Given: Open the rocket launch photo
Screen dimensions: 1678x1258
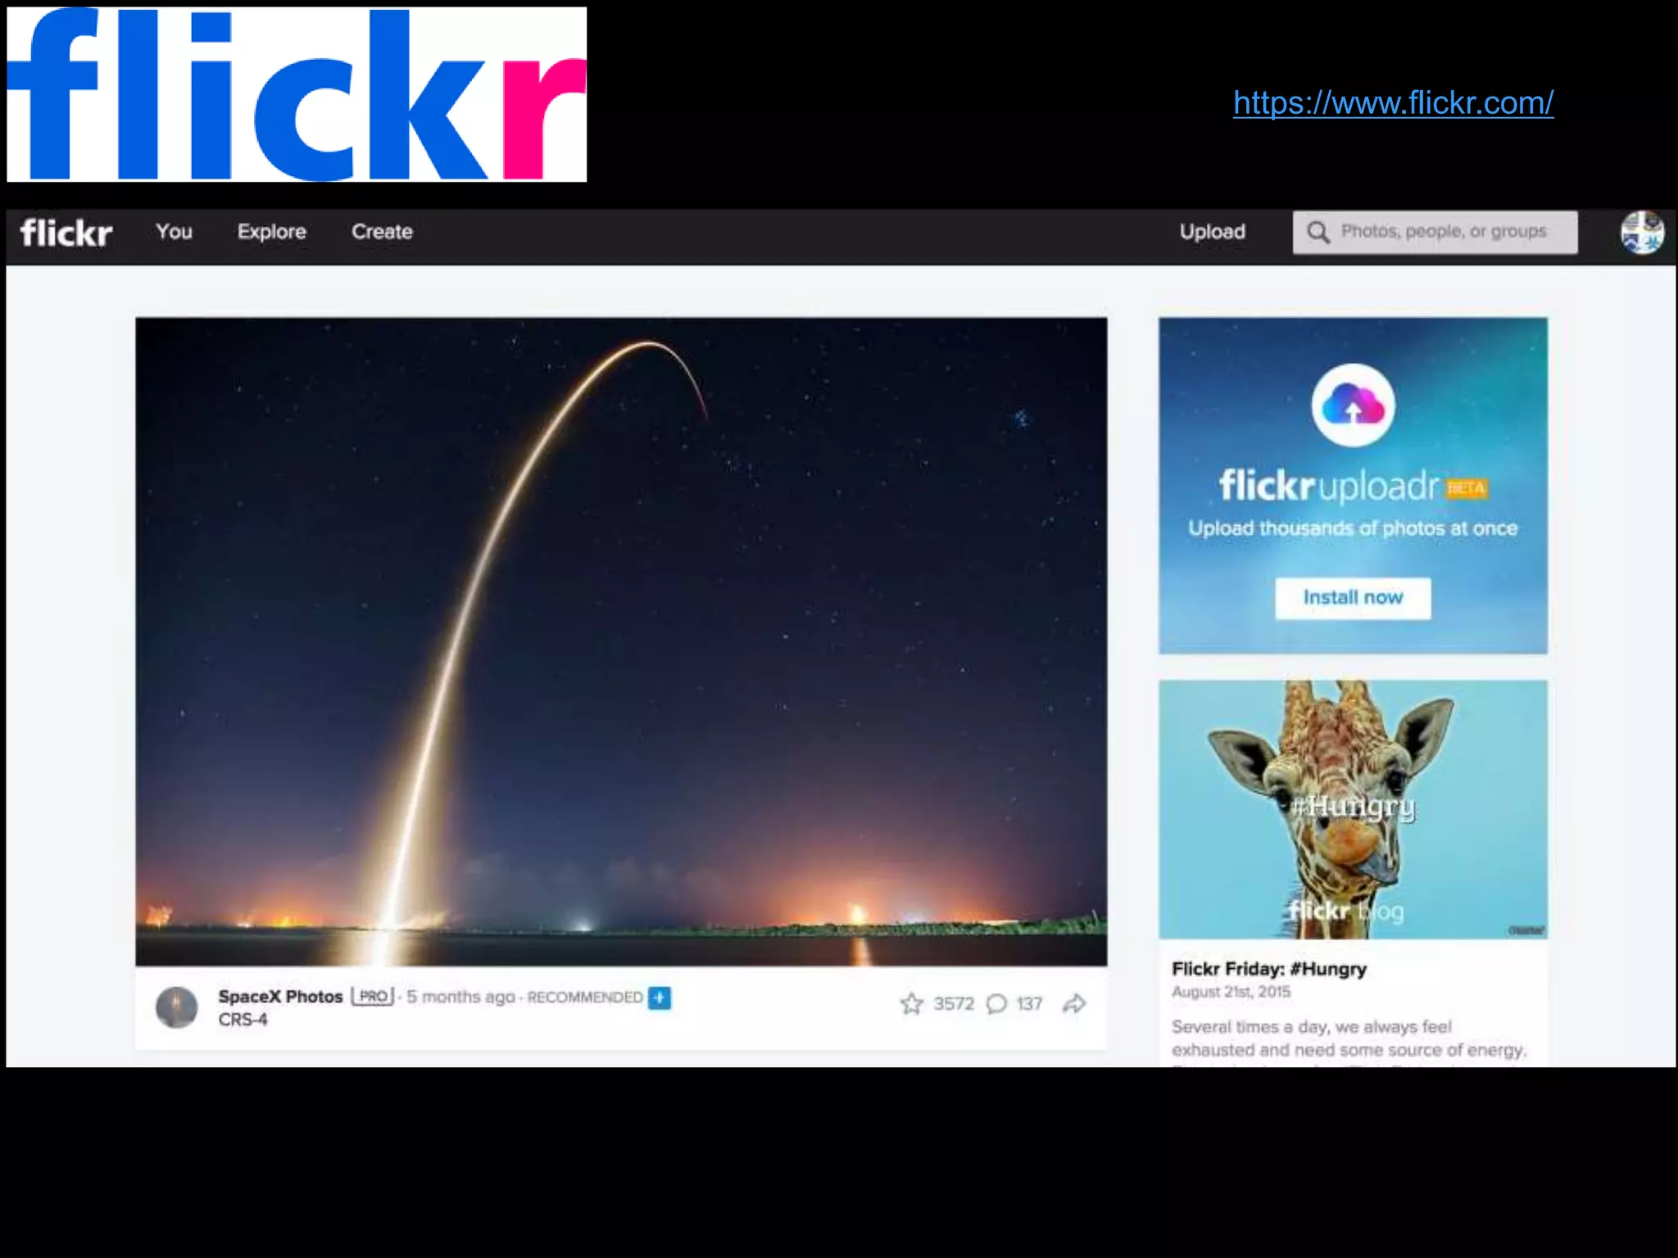Looking at the screenshot, I should (621, 641).
